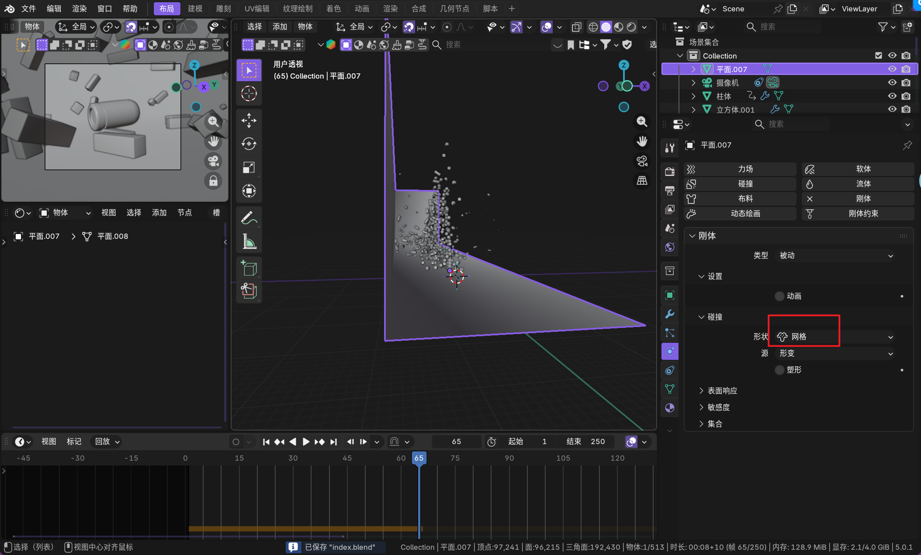Enable the 动画 rigid body checkbox
Screen dimensions: 921x555
[x=779, y=296]
